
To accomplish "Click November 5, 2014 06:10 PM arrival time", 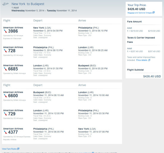I will coord(93,31).
